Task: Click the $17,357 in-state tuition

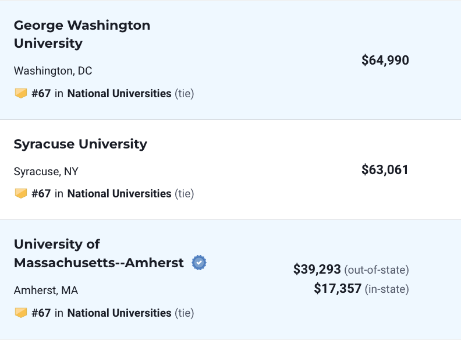Action: 338,289
